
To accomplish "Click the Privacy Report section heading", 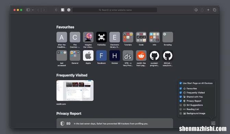I will [69, 113].
